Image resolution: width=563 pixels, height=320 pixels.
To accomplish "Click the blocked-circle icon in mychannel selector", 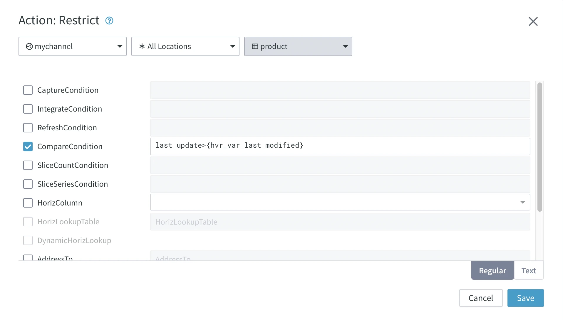I will pos(29,46).
